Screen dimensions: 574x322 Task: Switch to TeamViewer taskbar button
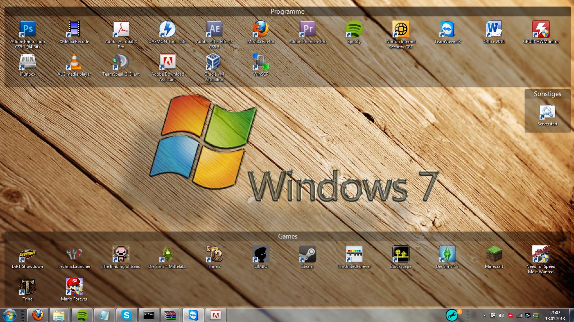tap(193, 315)
